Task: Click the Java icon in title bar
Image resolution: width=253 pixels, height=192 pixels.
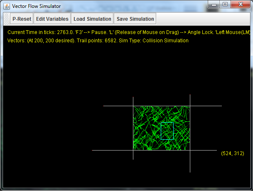Action: 7,6
